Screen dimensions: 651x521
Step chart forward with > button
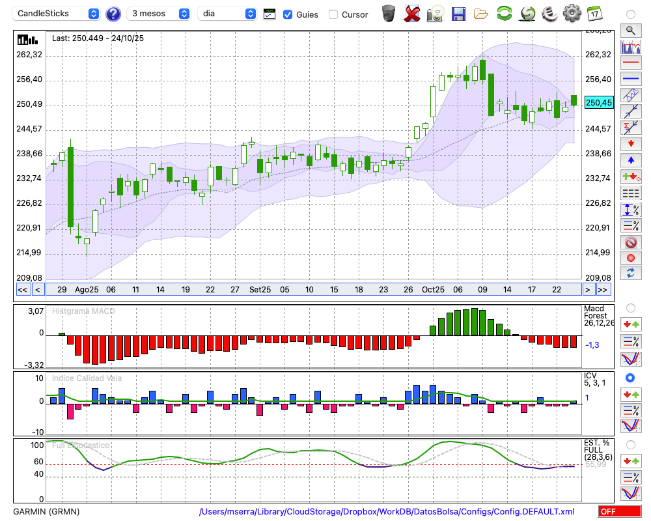587,290
